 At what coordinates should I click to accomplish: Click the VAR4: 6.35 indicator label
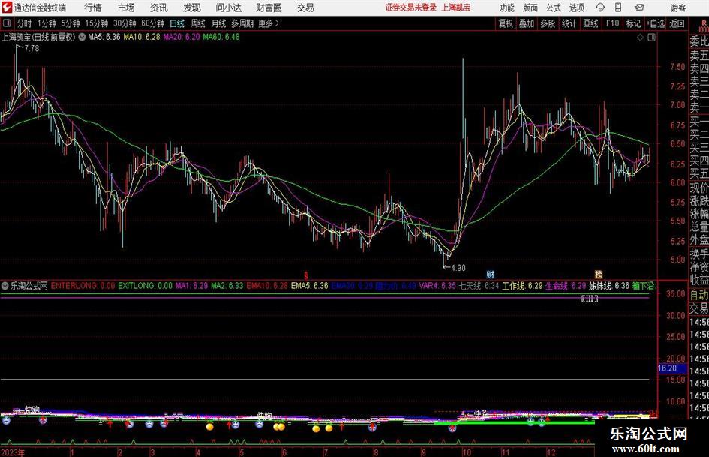tap(437, 286)
